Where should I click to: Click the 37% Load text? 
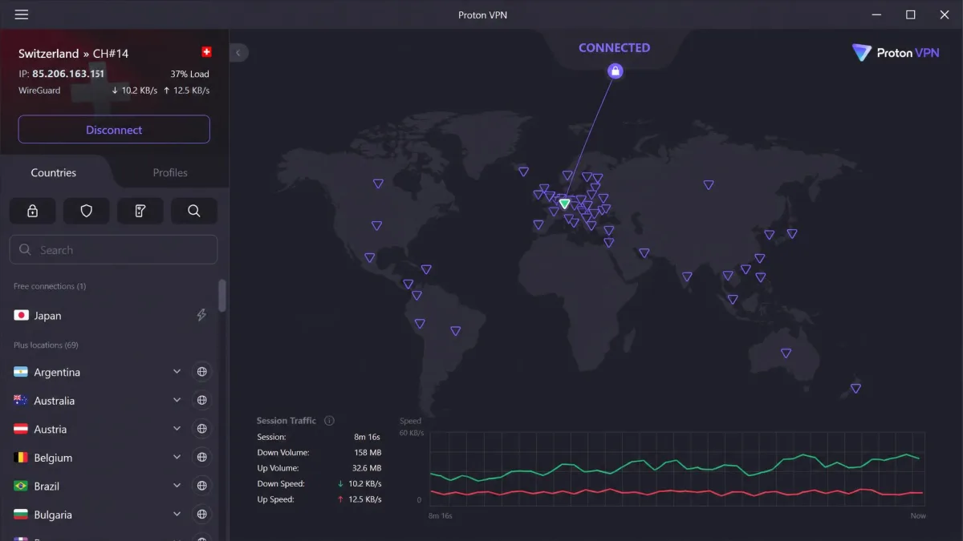tap(189, 74)
